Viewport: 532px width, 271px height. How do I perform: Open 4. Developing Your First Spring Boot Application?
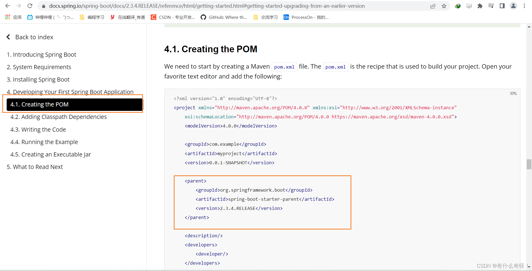coord(70,92)
